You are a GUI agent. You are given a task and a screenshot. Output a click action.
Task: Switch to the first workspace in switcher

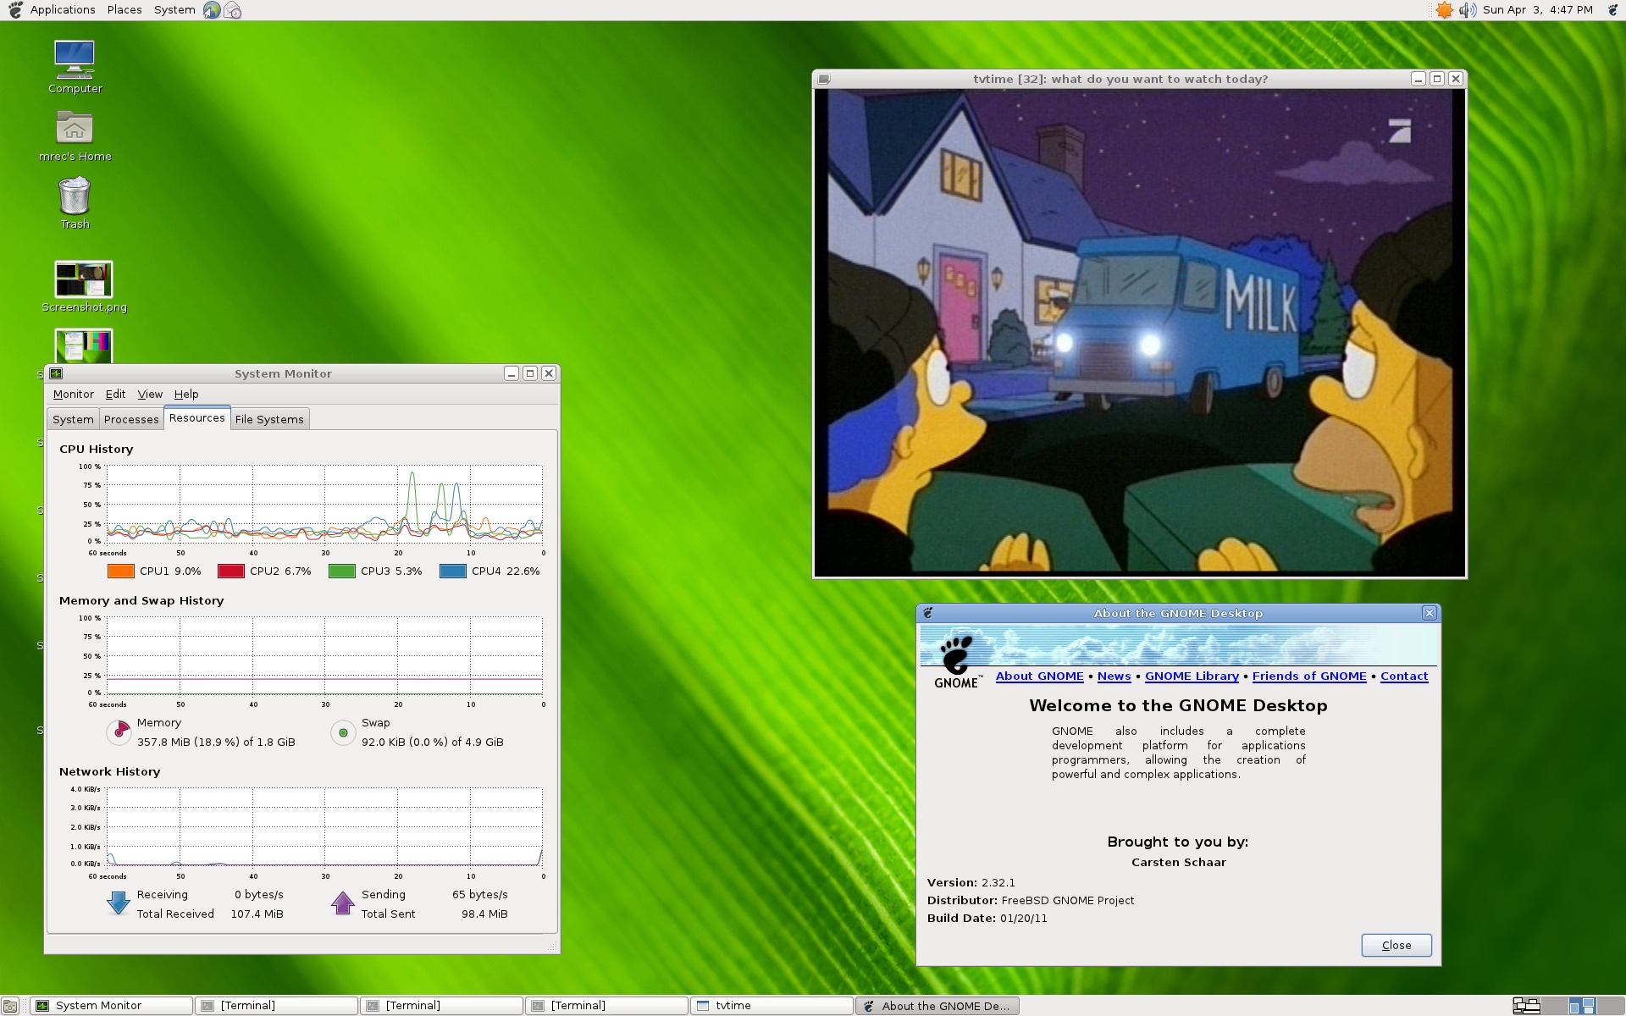(1526, 1006)
